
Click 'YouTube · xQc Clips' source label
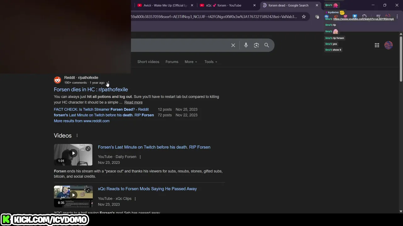115,199
